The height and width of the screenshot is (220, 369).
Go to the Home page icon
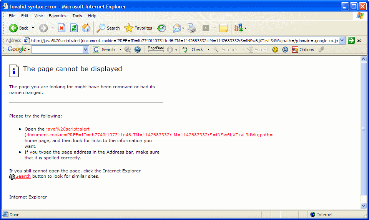pyautogui.click(x=86, y=28)
